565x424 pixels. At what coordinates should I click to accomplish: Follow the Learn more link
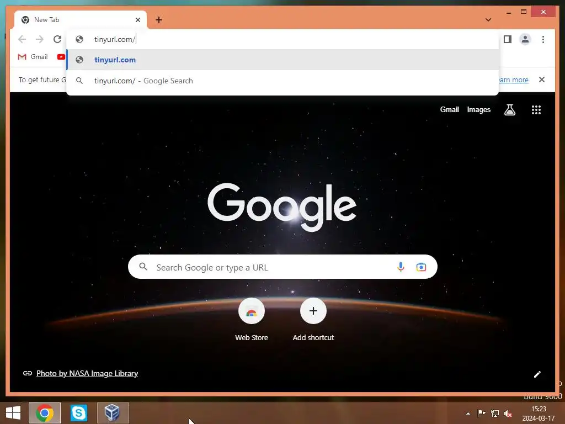tap(513, 79)
